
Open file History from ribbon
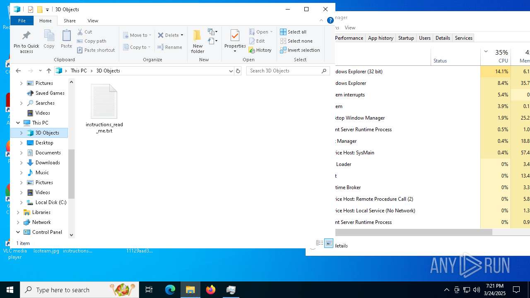click(260, 50)
